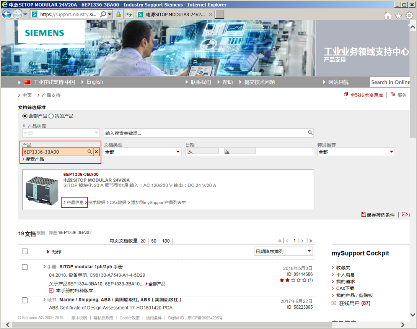The height and width of the screenshot is (329, 417).
Task: Close the 电源SITOP MODULAR browser tab
Action: (x=210, y=15)
